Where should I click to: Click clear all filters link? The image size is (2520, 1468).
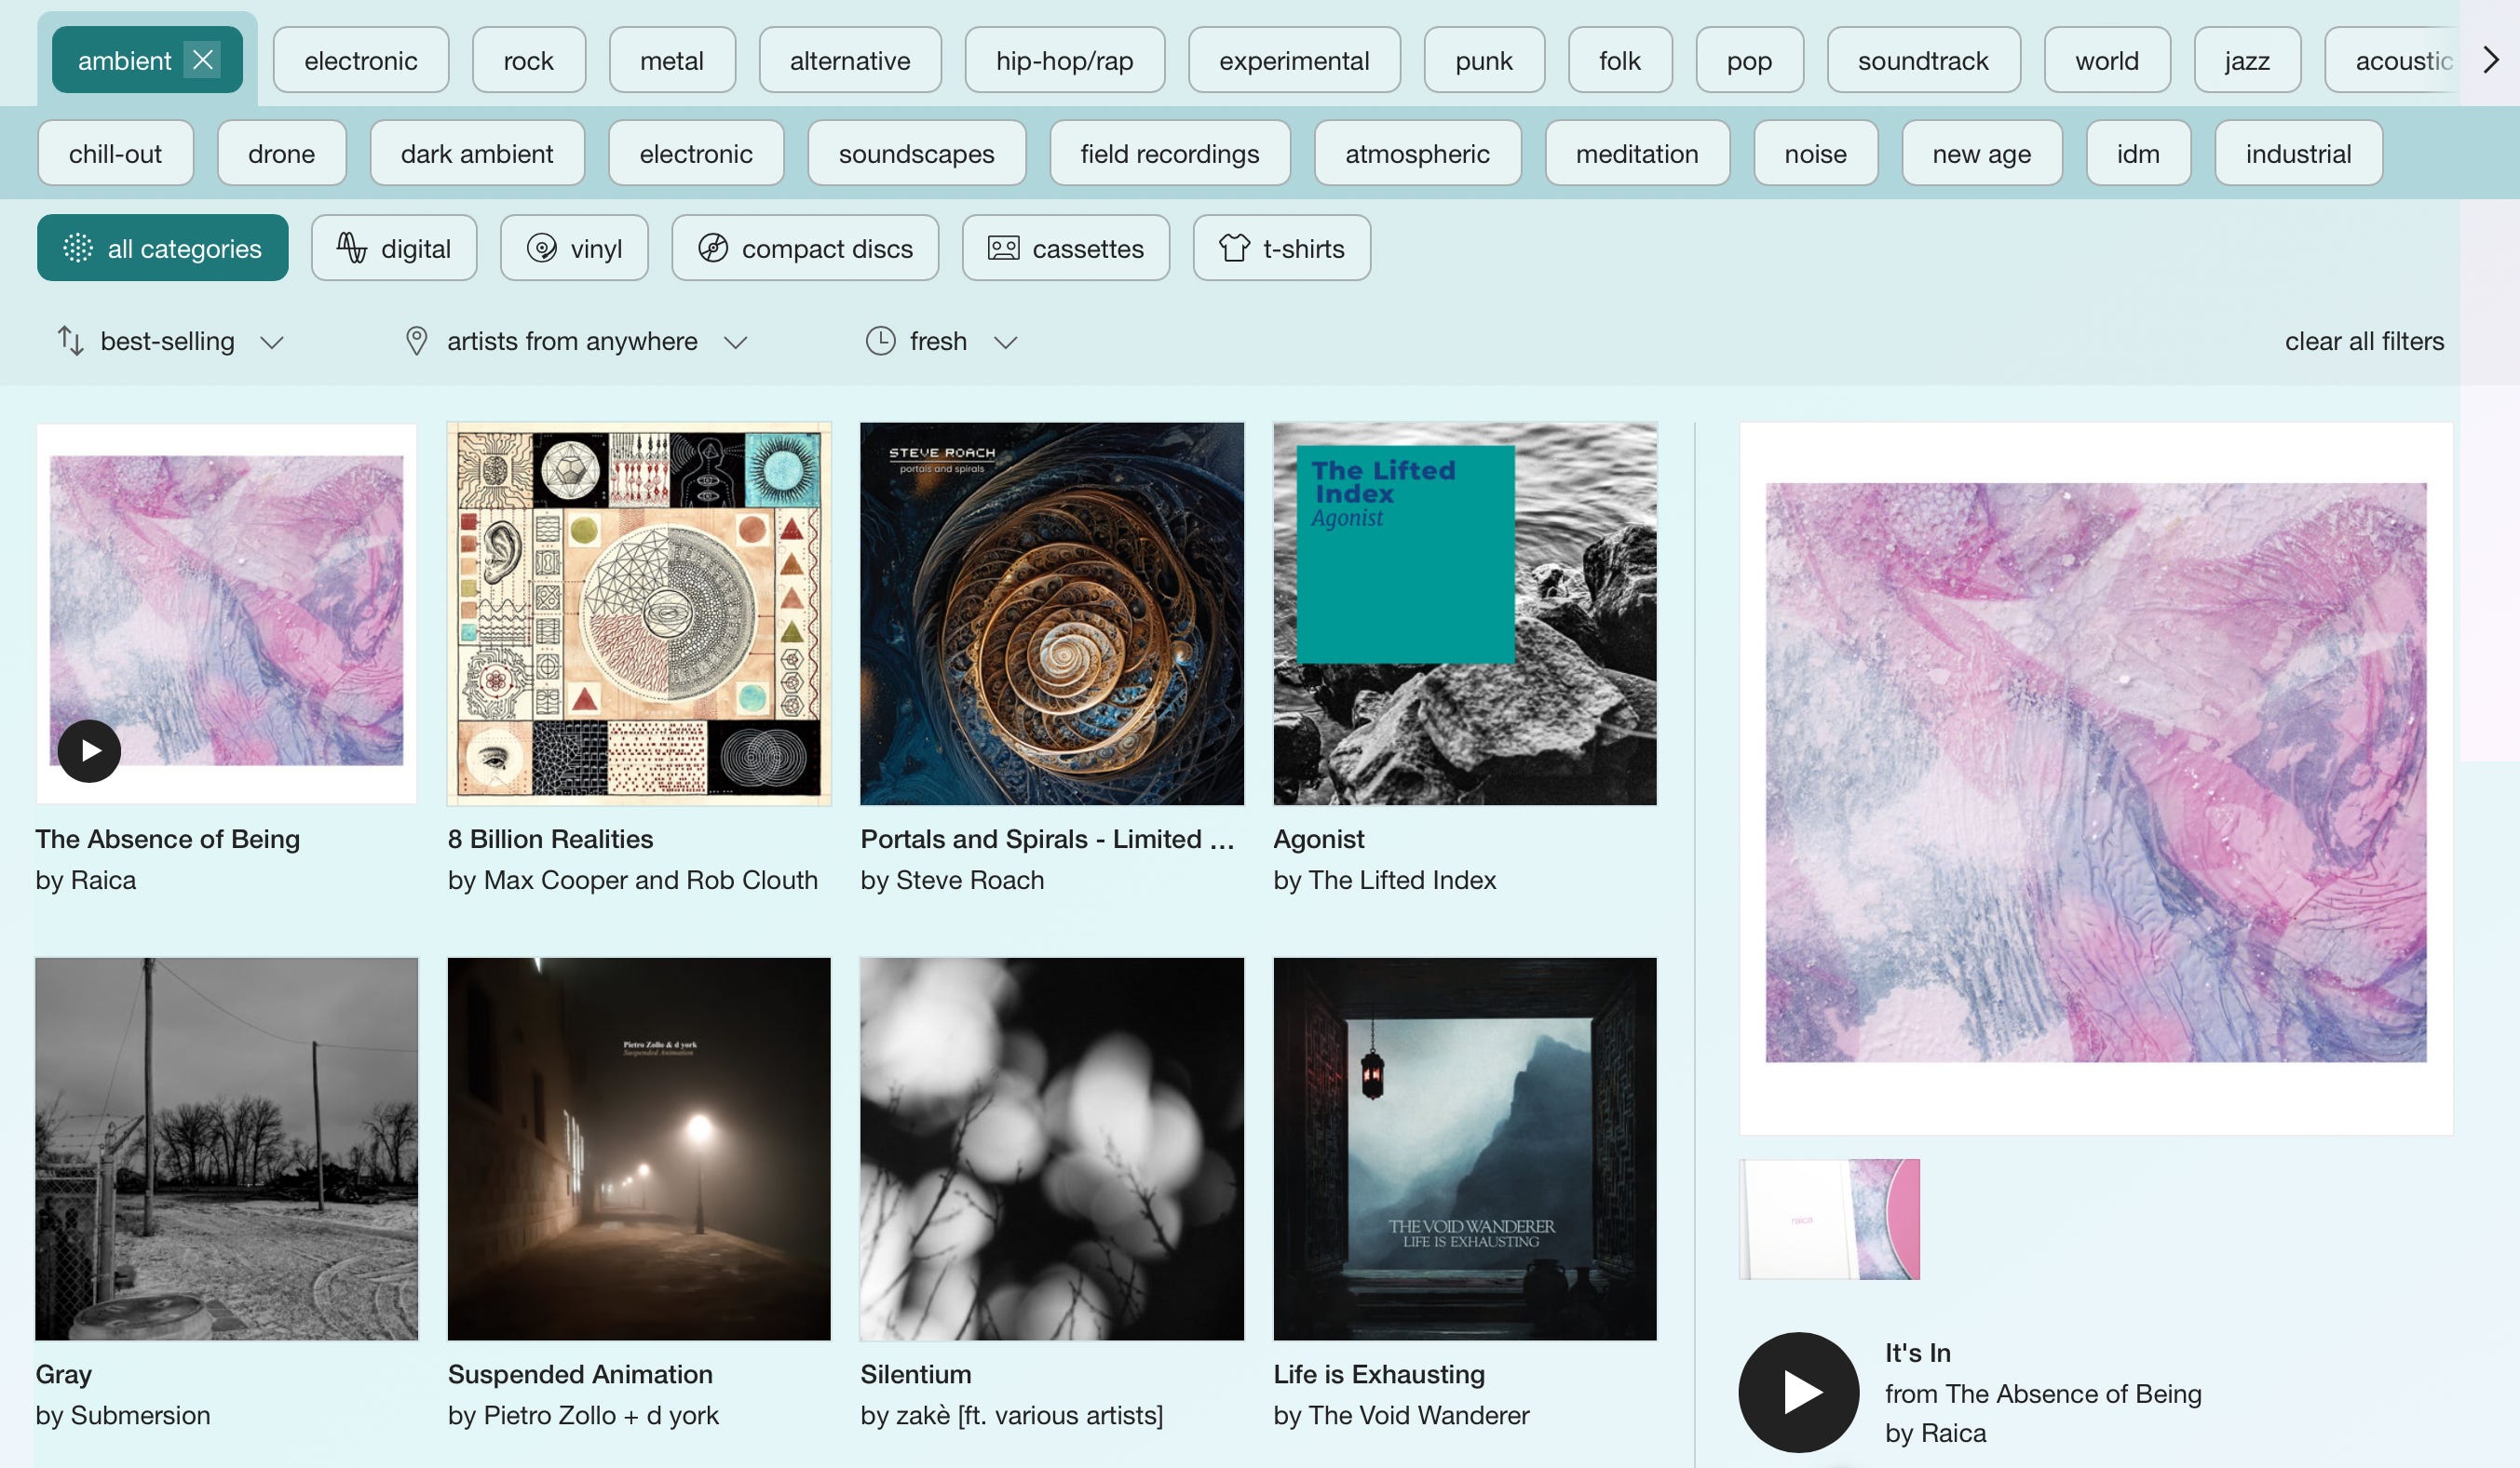pos(2364,342)
